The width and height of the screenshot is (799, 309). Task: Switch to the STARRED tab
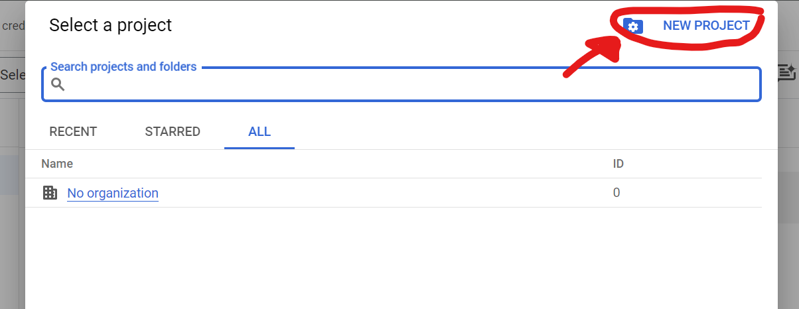tap(173, 131)
